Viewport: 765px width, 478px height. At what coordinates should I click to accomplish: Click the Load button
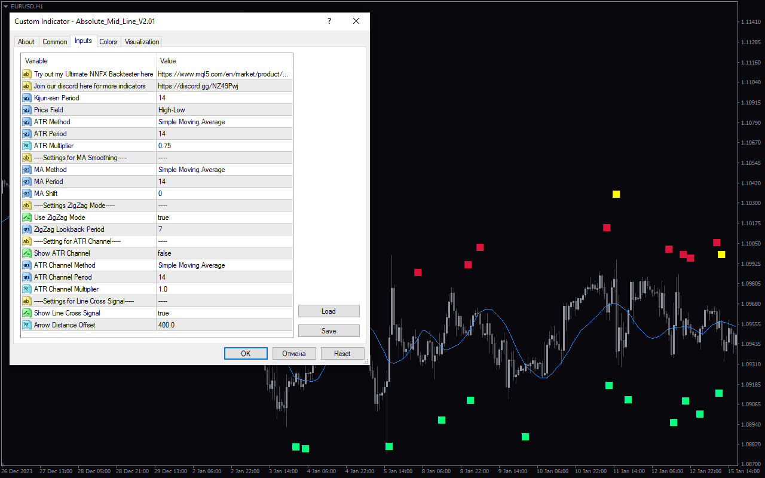[x=329, y=311]
